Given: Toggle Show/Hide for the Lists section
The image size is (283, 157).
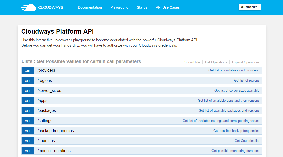Looking at the screenshot, I should (192, 62).
